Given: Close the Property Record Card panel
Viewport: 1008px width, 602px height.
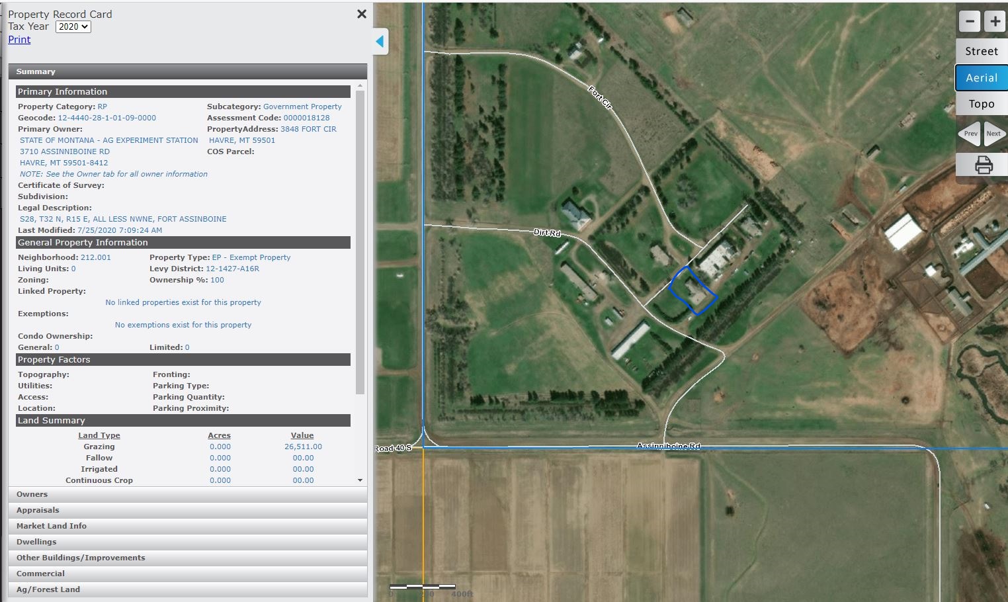Looking at the screenshot, I should 362,14.
